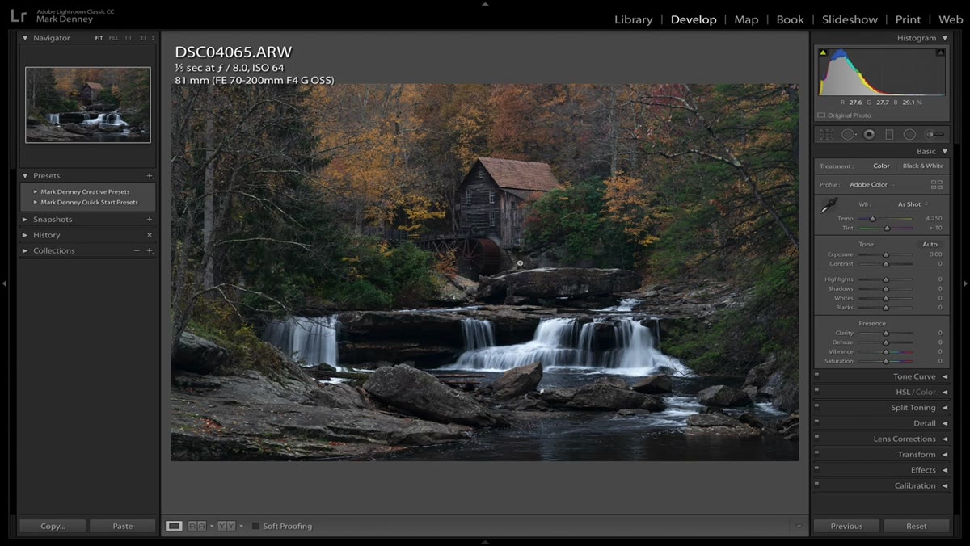Toggle the Effects panel switch
Image resolution: width=970 pixels, height=546 pixels.
(x=817, y=470)
